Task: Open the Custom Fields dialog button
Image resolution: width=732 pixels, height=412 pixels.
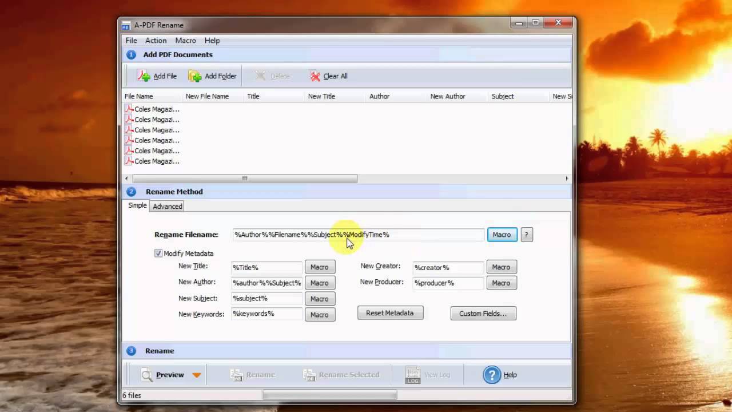Action: (483, 314)
